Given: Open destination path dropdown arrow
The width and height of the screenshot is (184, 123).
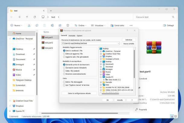Looking at the screenshot, I should [118, 43].
